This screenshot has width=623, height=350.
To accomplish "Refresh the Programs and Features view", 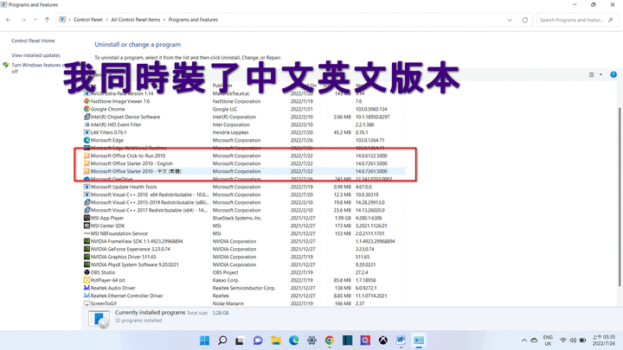I will pyautogui.click(x=525, y=20).
